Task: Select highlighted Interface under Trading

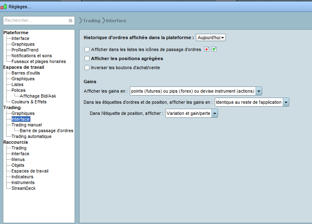Action: pyautogui.click(x=21, y=119)
